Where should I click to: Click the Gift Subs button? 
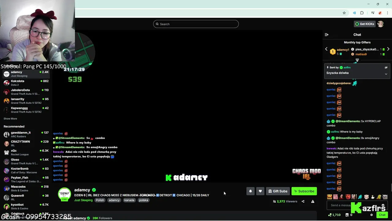[278, 191]
